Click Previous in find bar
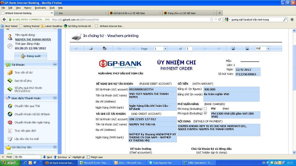296x166 pixels. pyautogui.click(x=60, y=157)
